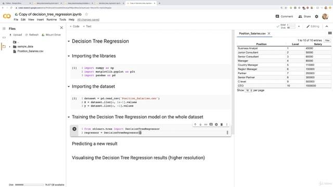
Task: Select the Predicting a new result heading
Action: [x=95, y=144]
